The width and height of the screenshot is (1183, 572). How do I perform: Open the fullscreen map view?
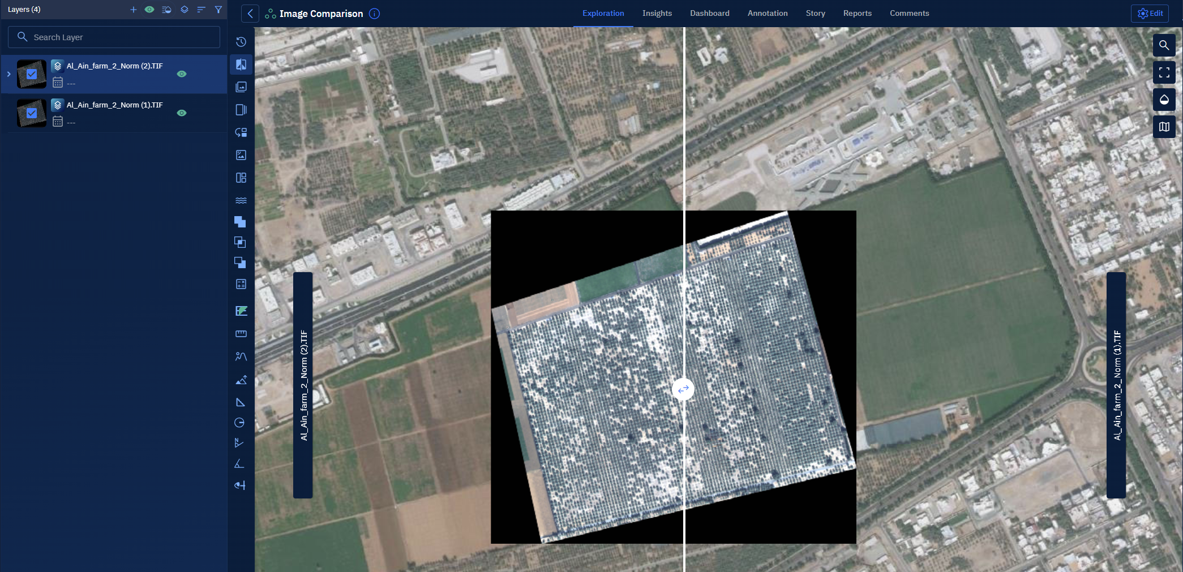tap(1164, 72)
